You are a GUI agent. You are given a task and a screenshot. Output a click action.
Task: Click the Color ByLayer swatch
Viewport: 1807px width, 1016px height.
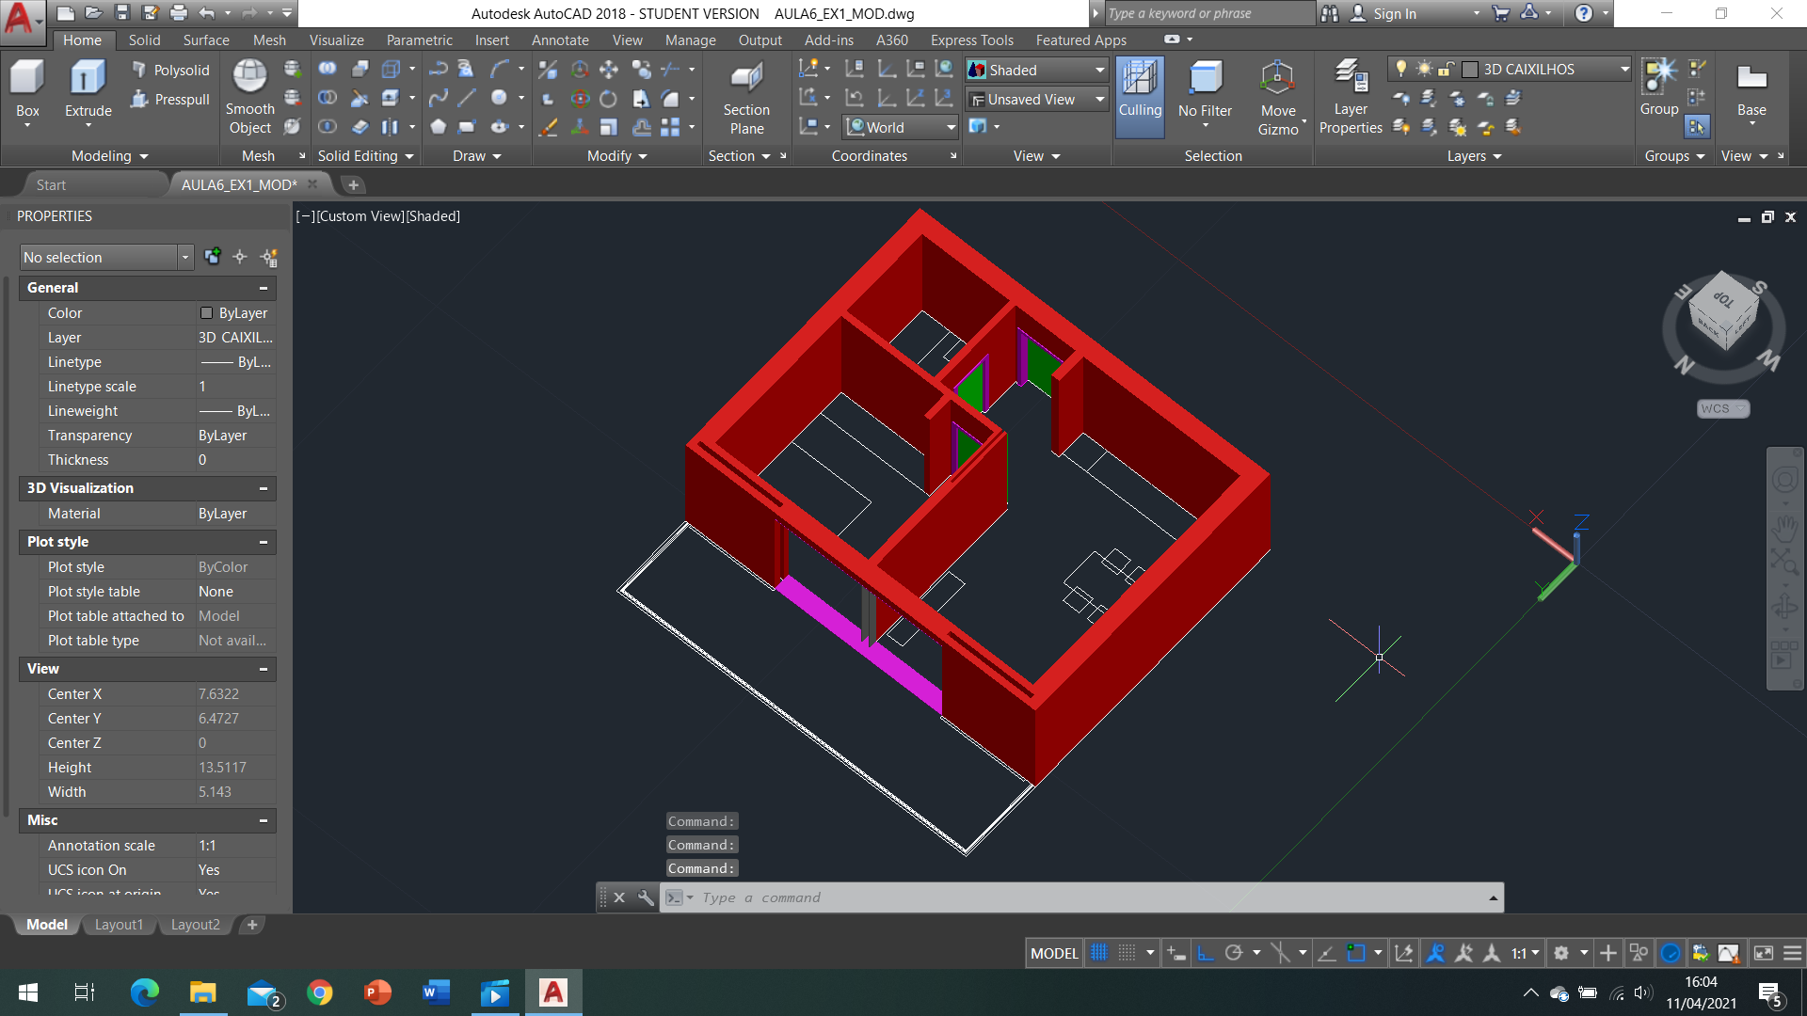(206, 313)
